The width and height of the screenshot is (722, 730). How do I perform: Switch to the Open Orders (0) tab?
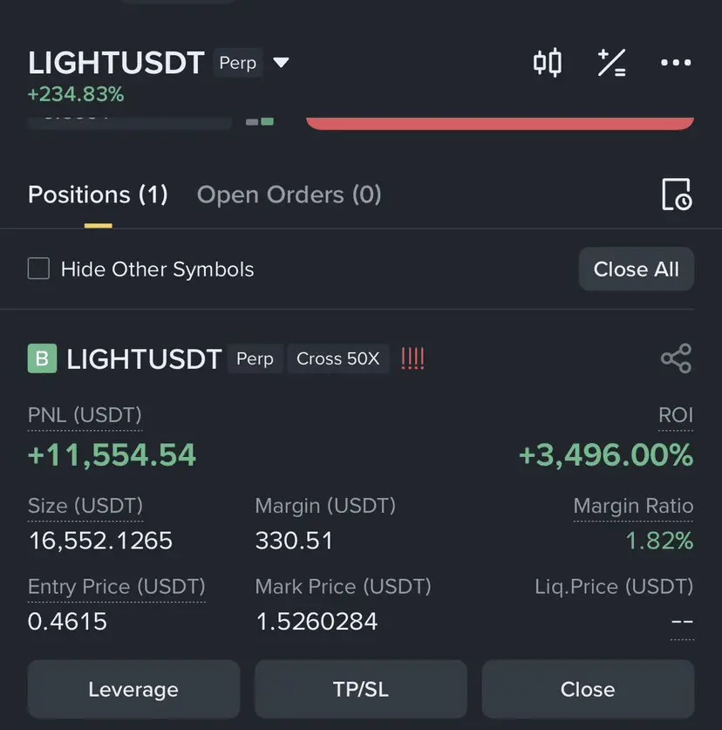pos(289,194)
